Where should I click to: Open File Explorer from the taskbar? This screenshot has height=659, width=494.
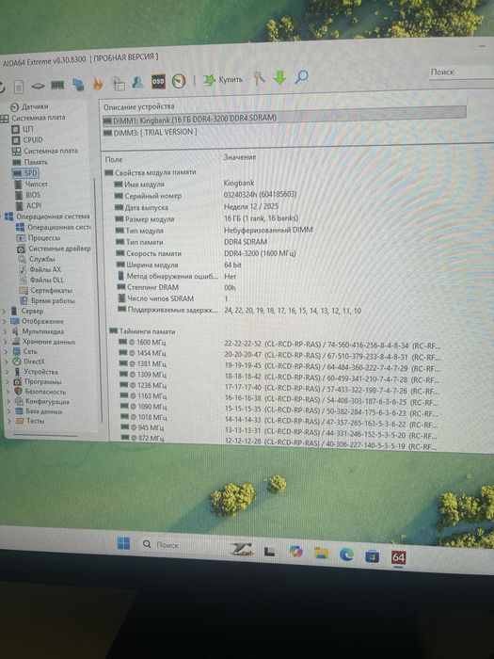(322, 554)
